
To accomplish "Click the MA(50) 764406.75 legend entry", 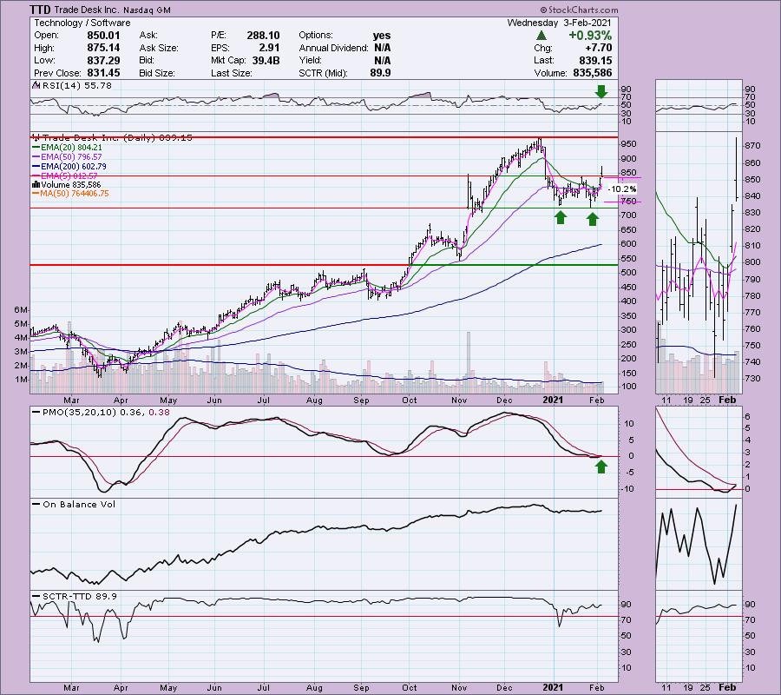I will (75, 194).
